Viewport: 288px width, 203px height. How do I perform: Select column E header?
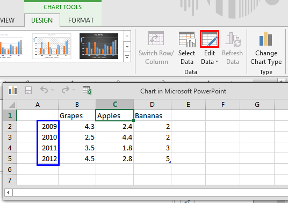pyautogui.click(x=188, y=105)
